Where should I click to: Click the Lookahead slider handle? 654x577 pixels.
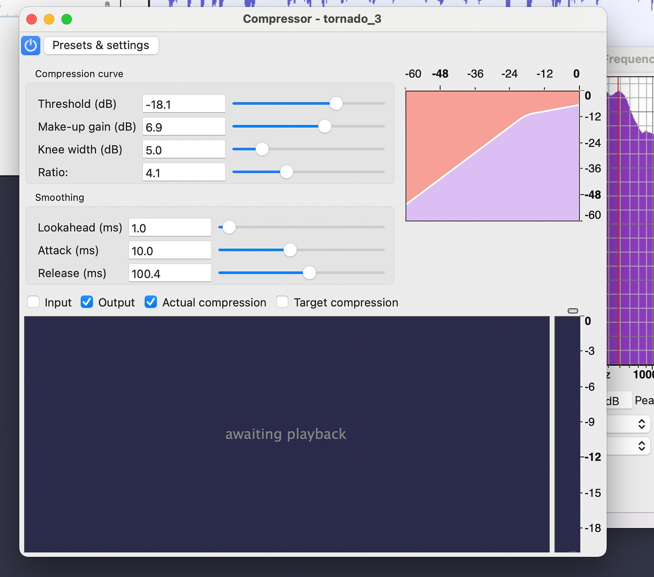[x=229, y=227]
